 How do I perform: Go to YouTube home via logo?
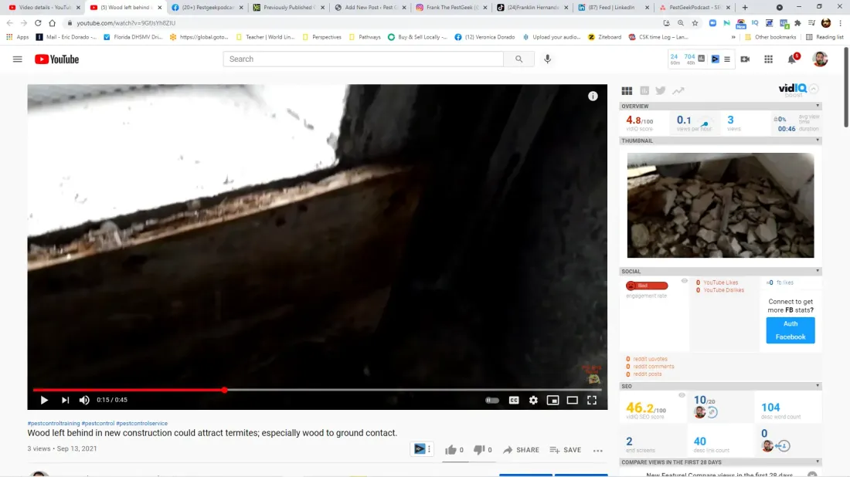[57, 59]
